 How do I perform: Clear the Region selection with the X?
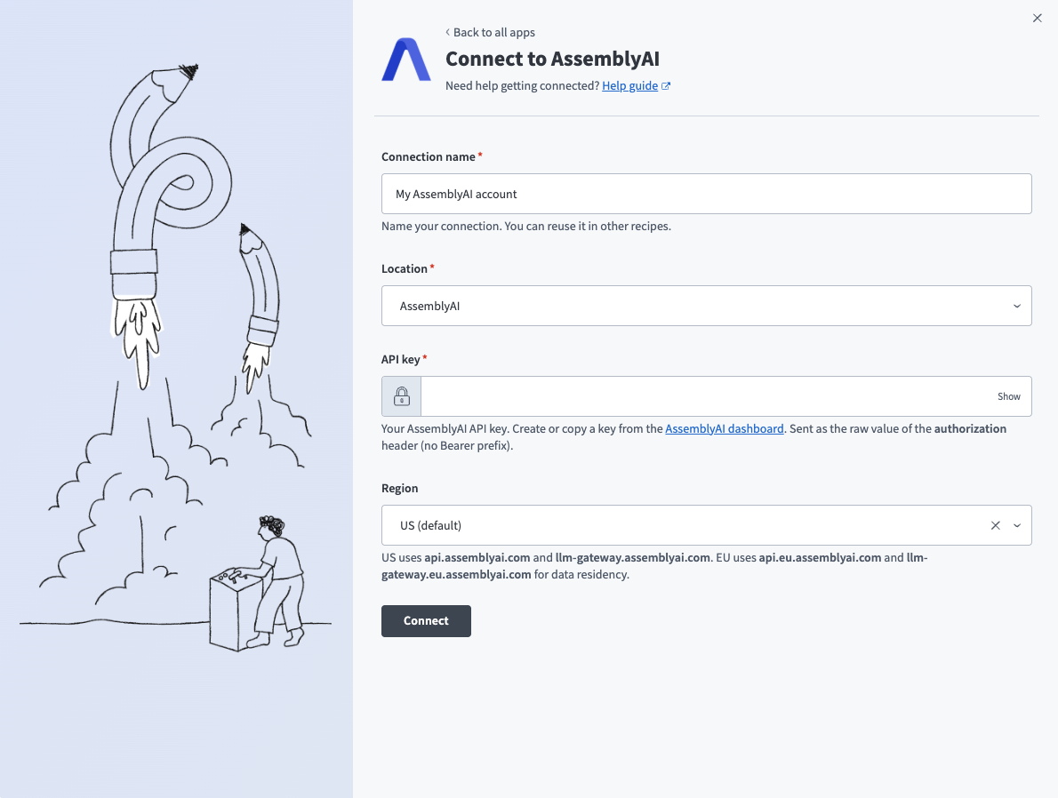click(995, 525)
